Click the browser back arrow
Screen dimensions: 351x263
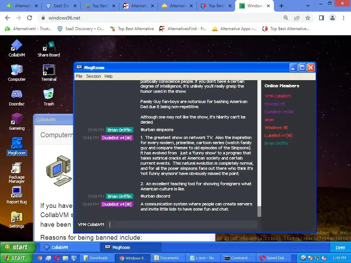(x=8, y=18)
